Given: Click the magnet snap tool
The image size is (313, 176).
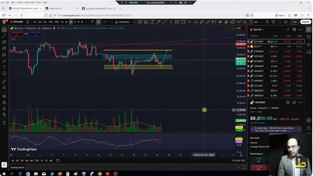Looking at the screenshot, I should coord(4,96).
